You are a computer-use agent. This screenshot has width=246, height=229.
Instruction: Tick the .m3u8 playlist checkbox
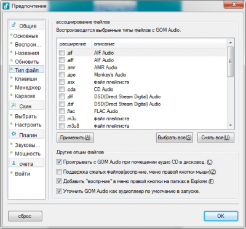[x=61, y=126]
